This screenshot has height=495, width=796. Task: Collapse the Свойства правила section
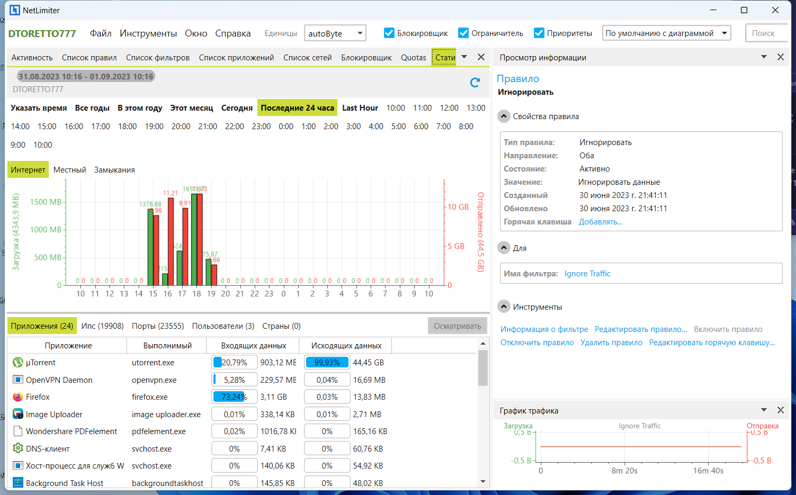point(504,116)
